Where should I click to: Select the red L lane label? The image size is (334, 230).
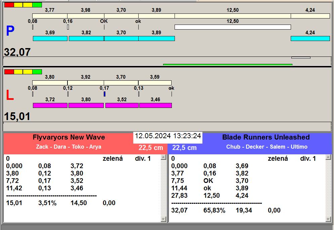coord(10,96)
